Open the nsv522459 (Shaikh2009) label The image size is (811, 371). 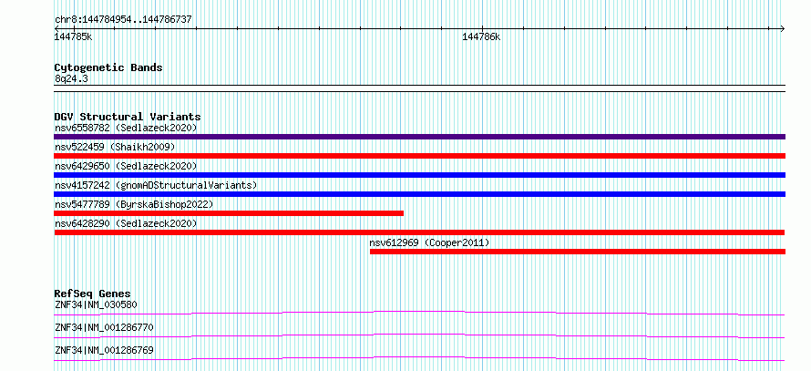click(x=115, y=147)
